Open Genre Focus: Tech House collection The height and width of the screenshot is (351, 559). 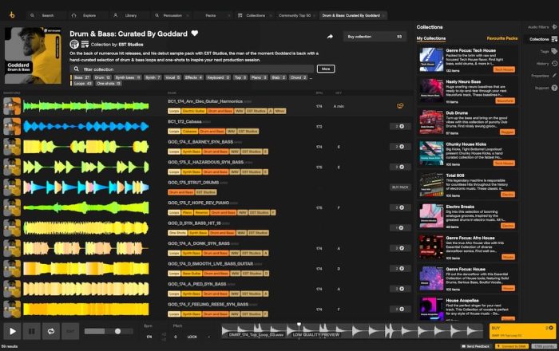(x=467, y=60)
